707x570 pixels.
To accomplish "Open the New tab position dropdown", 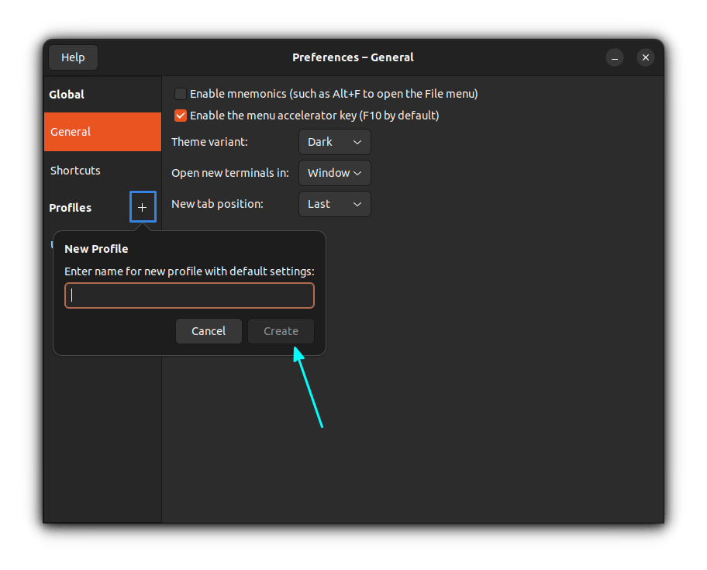I will pos(334,204).
